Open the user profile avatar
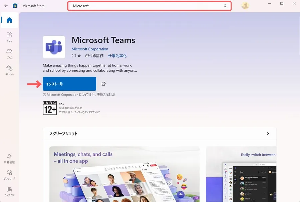 click(x=245, y=6)
